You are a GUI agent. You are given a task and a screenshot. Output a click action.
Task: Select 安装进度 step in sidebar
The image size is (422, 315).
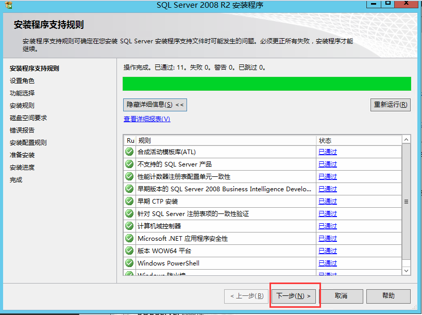[22, 168]
